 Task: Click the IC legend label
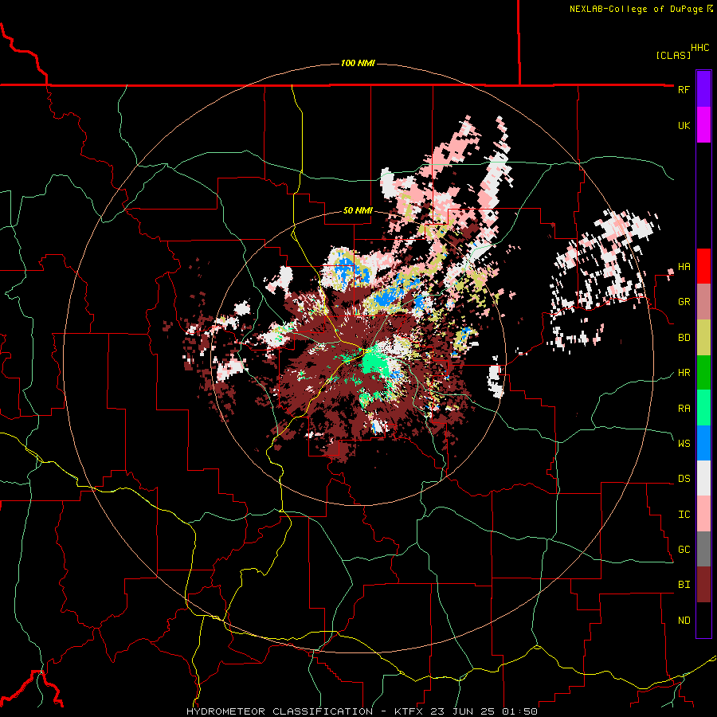tap(684, 515)
